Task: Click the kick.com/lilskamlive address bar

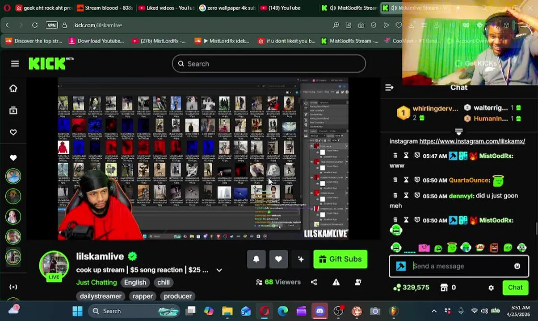Action: 98,25
